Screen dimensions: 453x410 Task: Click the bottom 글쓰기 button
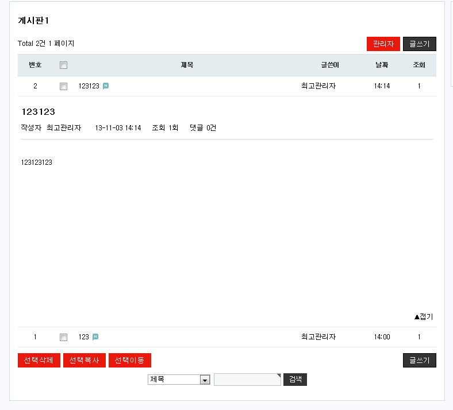pyautogui.click(x=419, y=360)
